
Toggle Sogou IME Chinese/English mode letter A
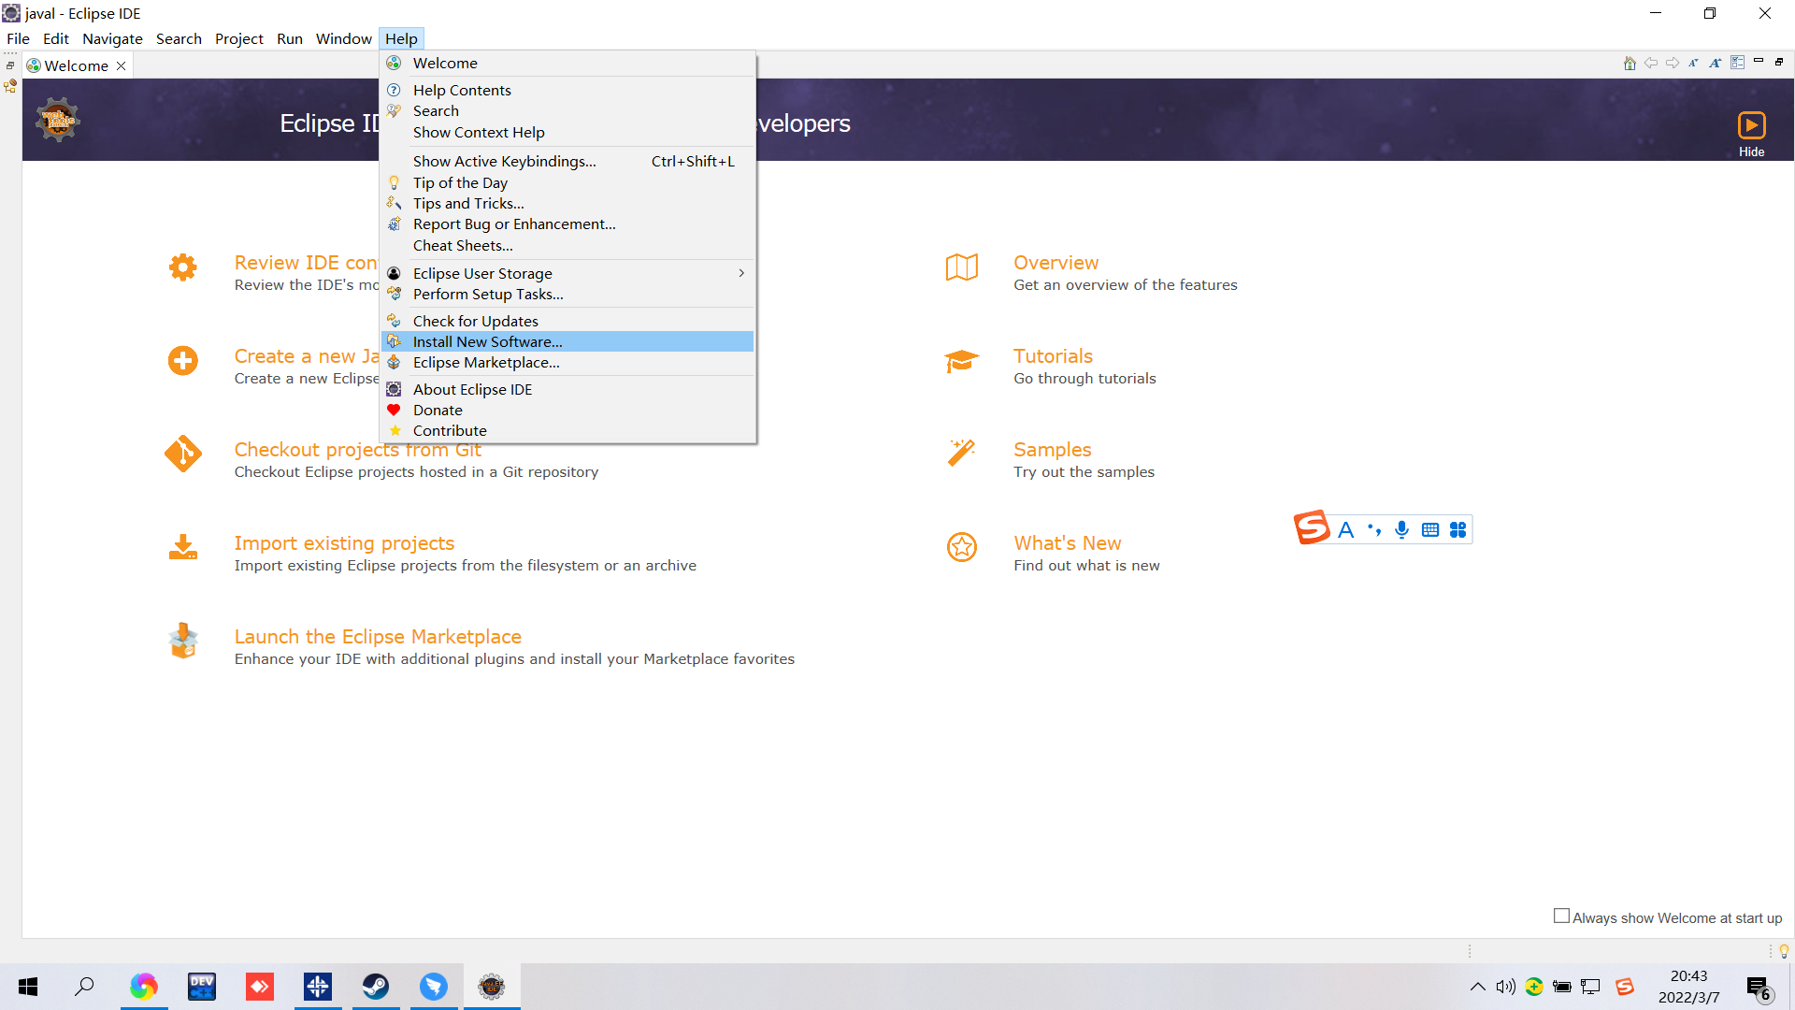[x=1345, y=530]
